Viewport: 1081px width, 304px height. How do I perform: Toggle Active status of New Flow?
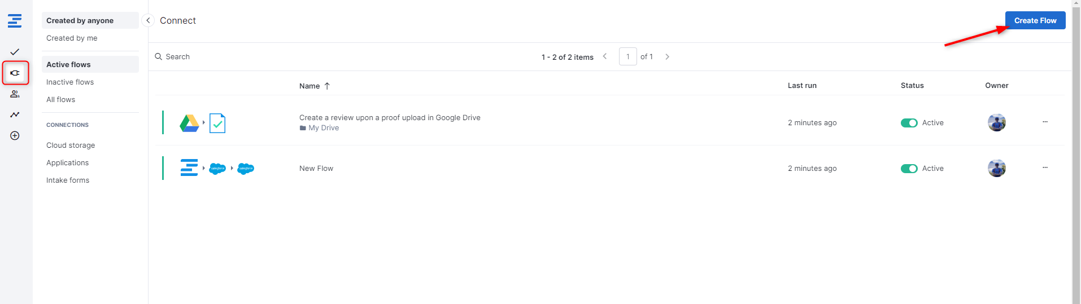point(909,169)
